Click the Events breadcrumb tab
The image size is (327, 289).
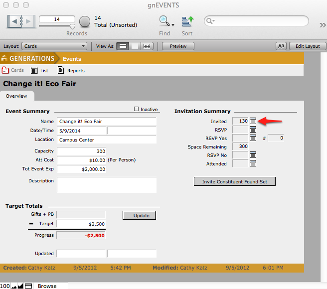click(72, 59)
